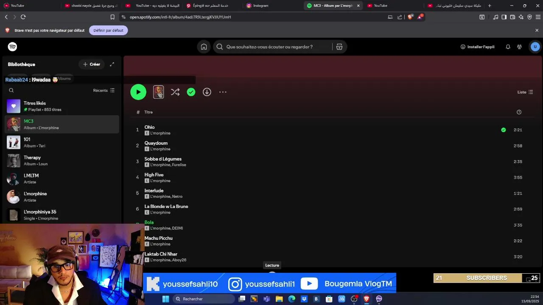The width and height of the screenshot is (543, 305).
Task: Toggle the green saved-to-library checkmark
Action: tap(191, 92)
